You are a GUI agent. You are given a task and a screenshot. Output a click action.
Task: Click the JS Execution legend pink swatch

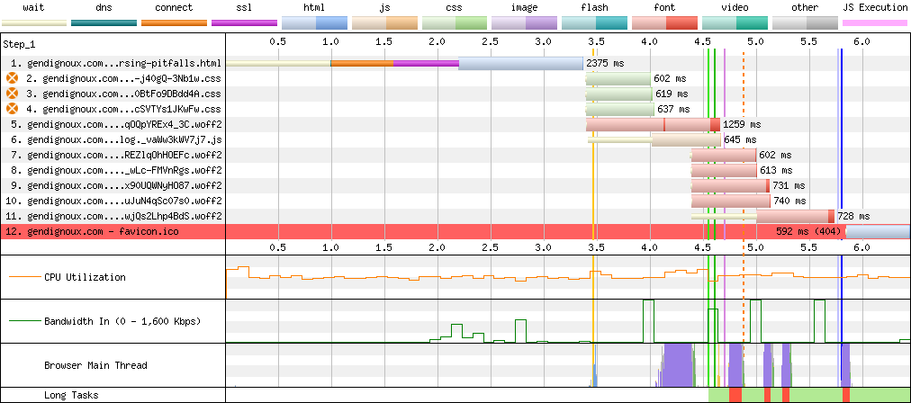coord(874,22)
